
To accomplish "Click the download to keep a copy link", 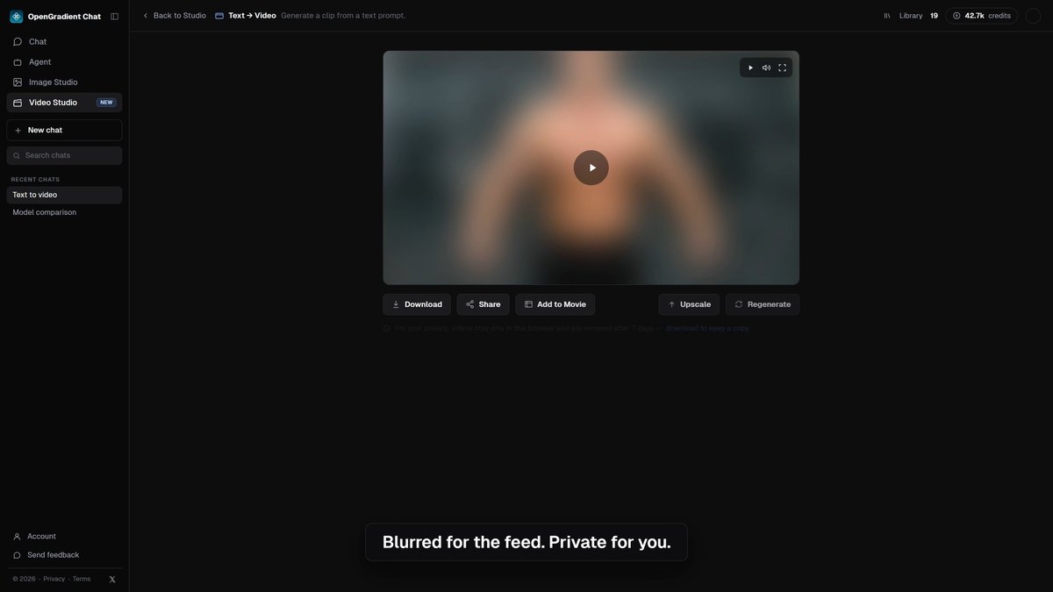I will 707,328.
